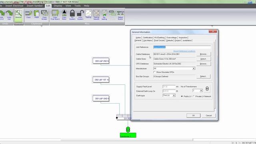Select the transformer symbol on the schematic
Screen dimensions: 256x144
point(128,130)
